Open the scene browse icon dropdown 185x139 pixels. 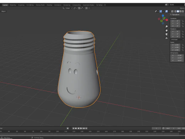167,5
